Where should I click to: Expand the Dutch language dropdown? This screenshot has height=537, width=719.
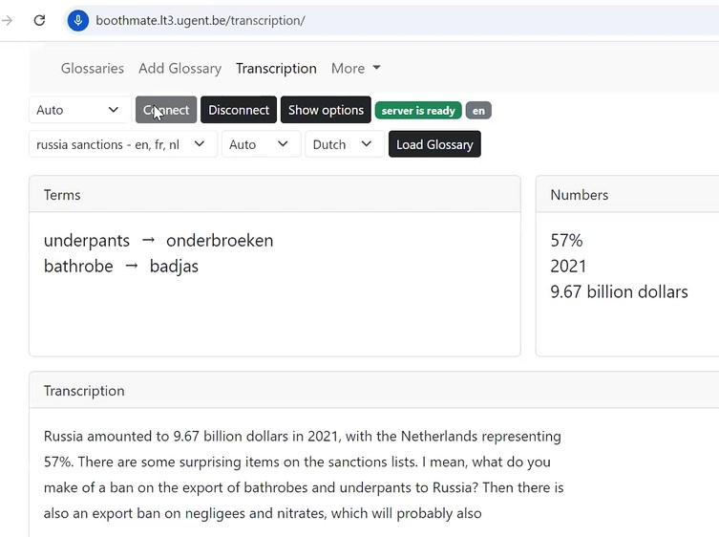click(344, 144)
